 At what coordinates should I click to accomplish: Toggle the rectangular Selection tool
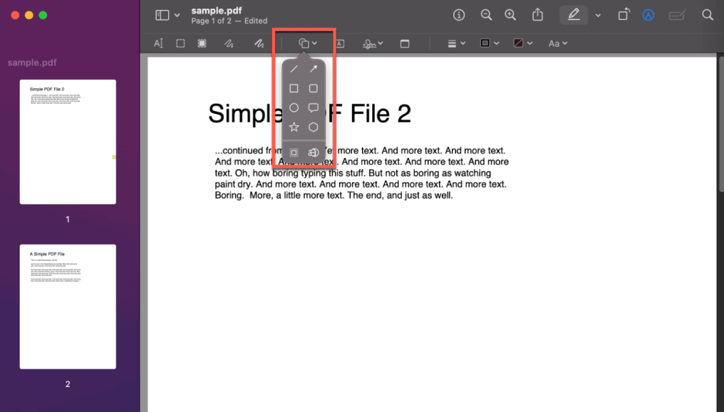180,43
